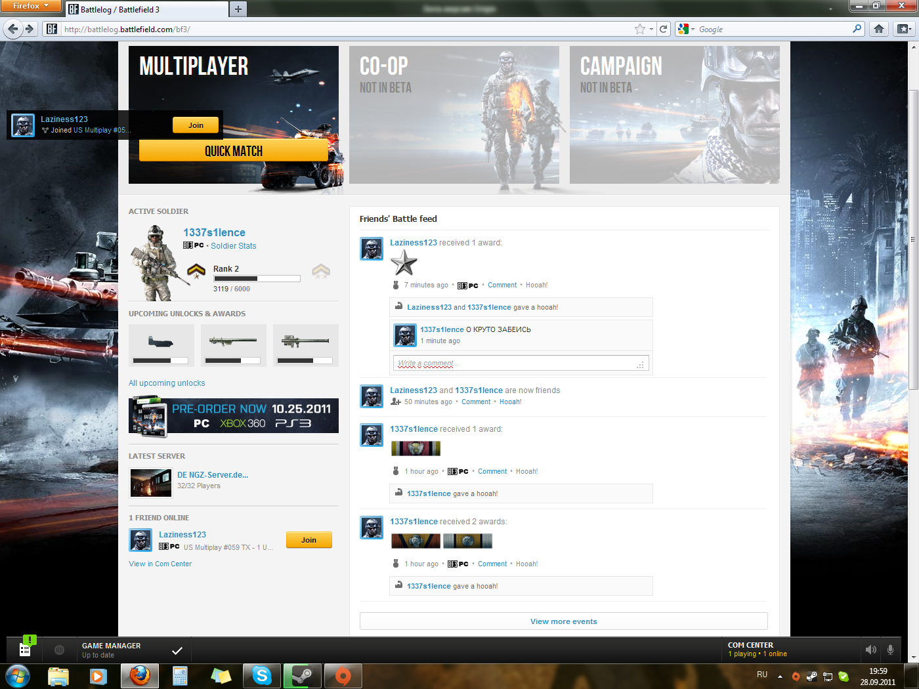
Task: Open media player taskbar icon
Action: [98, 676]
